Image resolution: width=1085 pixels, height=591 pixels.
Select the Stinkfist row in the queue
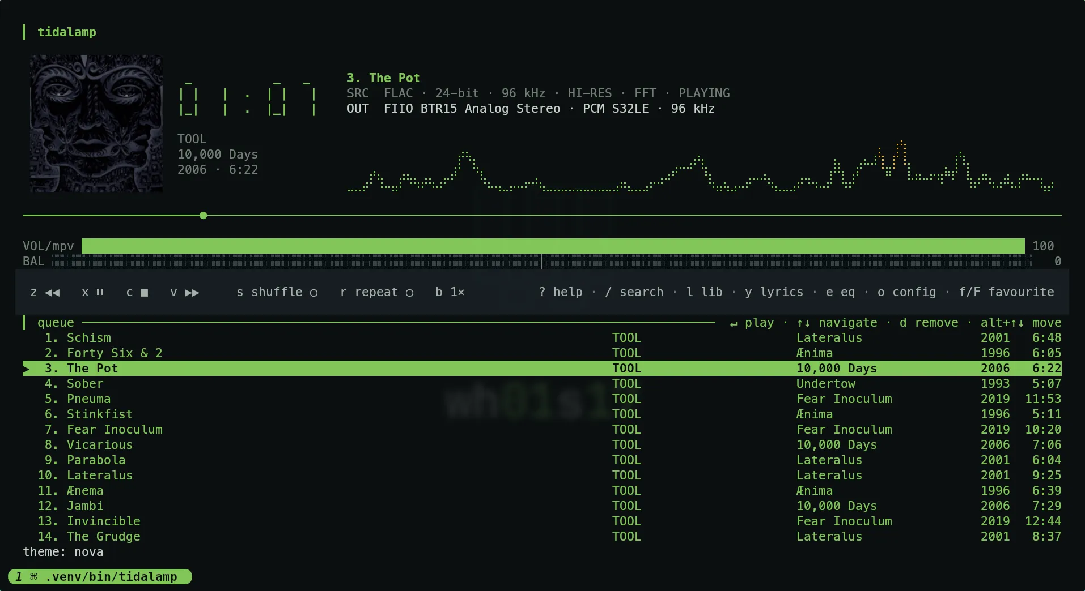tap(542, 414)
